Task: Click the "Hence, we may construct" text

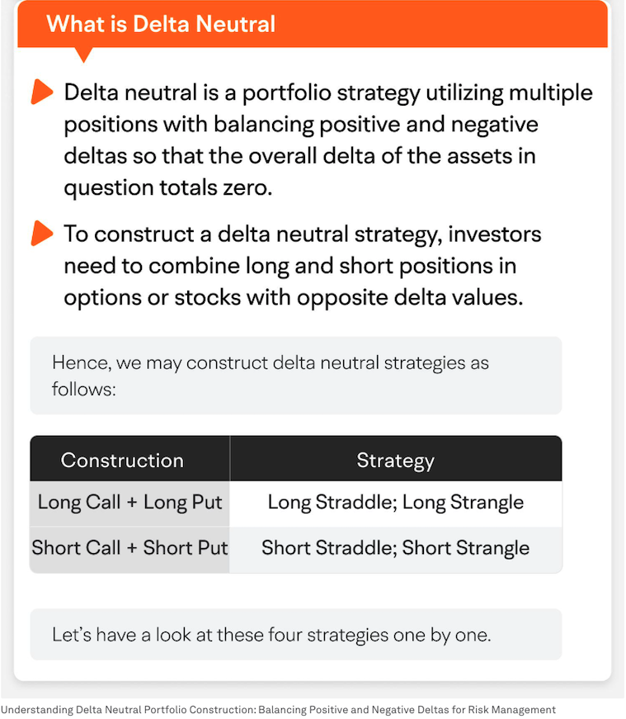Action: tap(270, 363)
